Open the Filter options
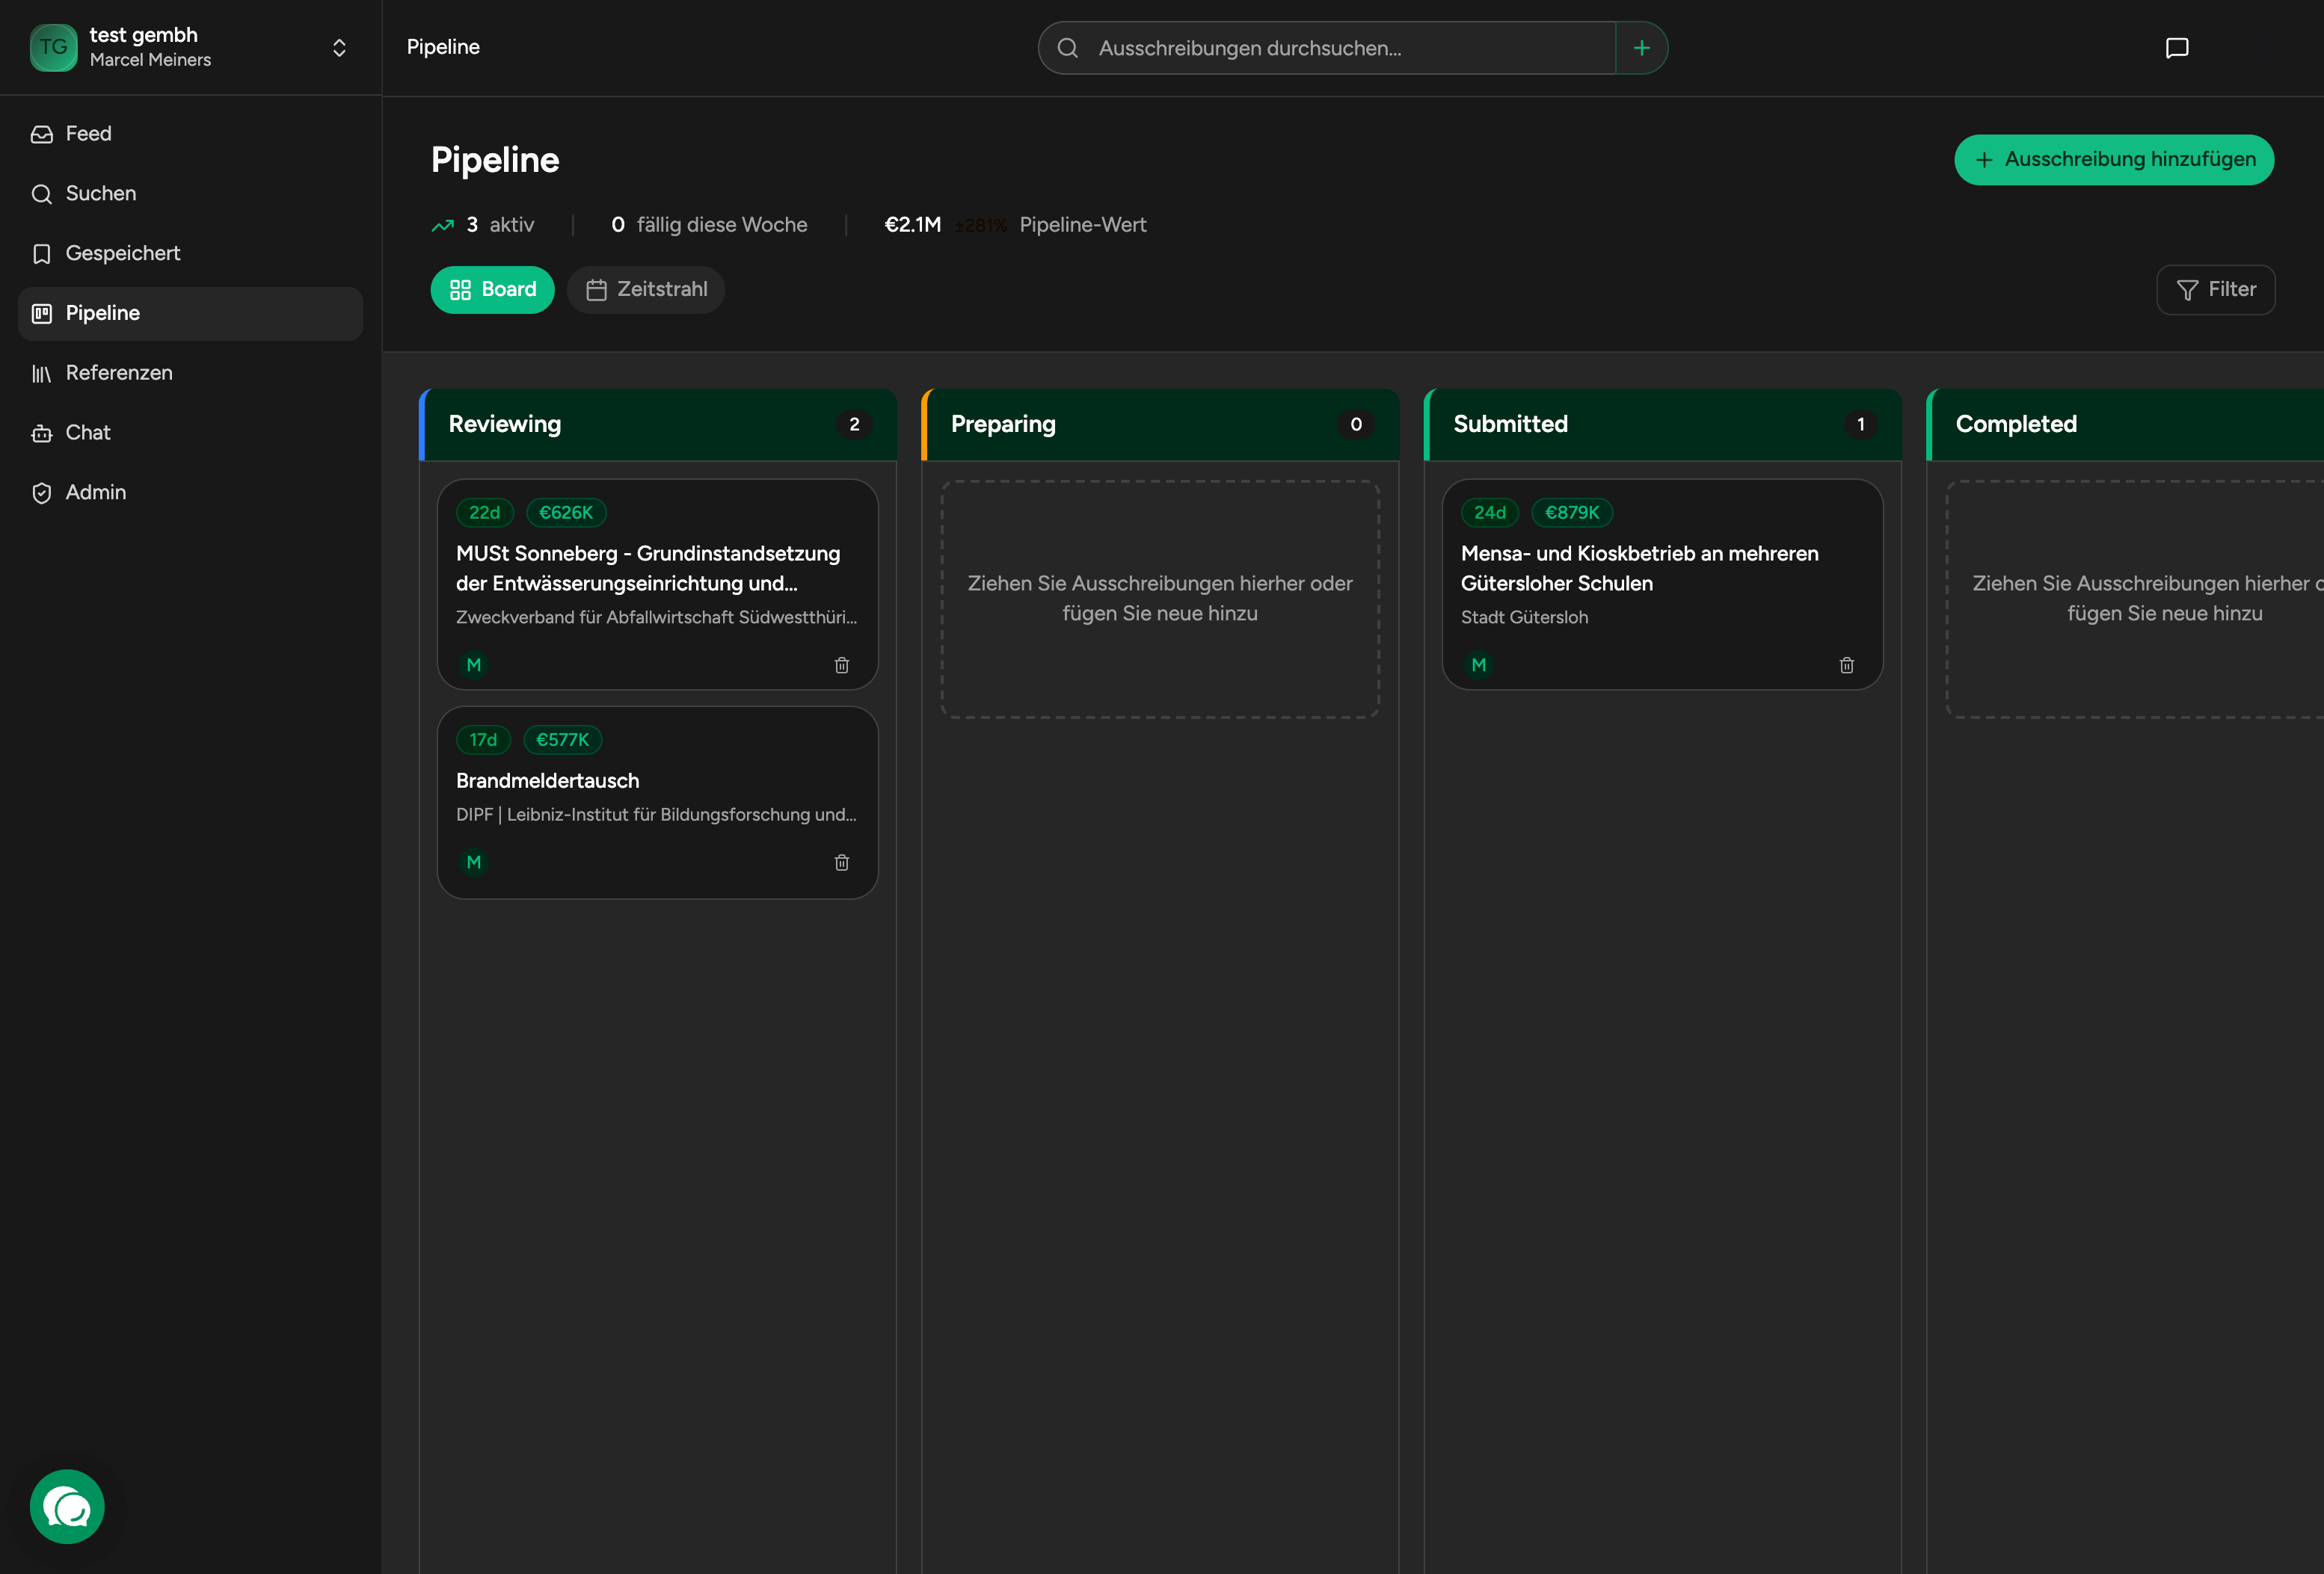Screen dimensions: 2324x1574 pyautogui.click(x=2215, y=290)
